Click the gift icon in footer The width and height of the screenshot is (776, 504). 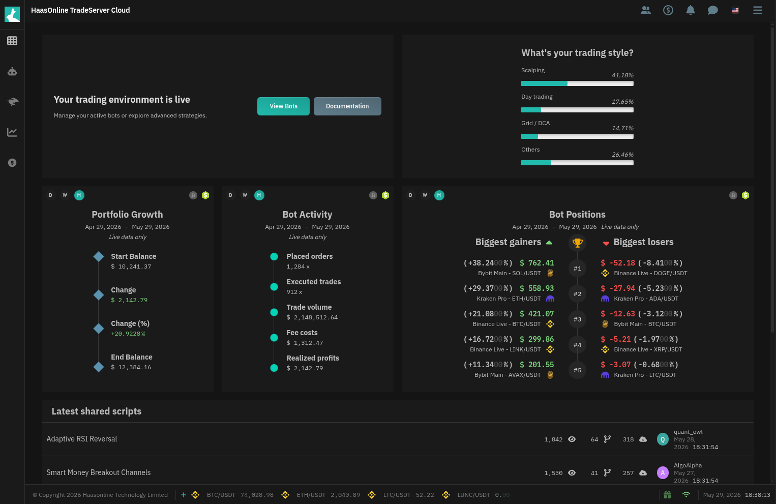(668, 494)
